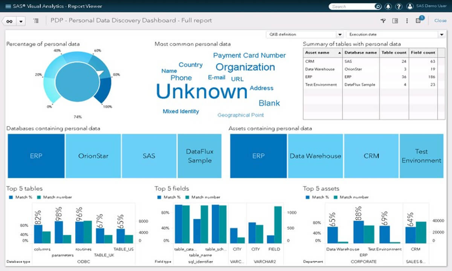
Task: Select the ERP tile in Databases treemap
Action: (36, 156)
